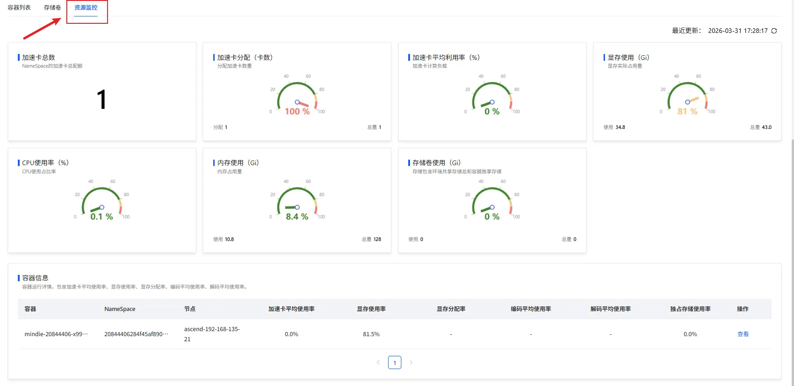Click the refresh icon beside the update time
The width and height of the screenshot is (794, 386).
pos(774,31)
